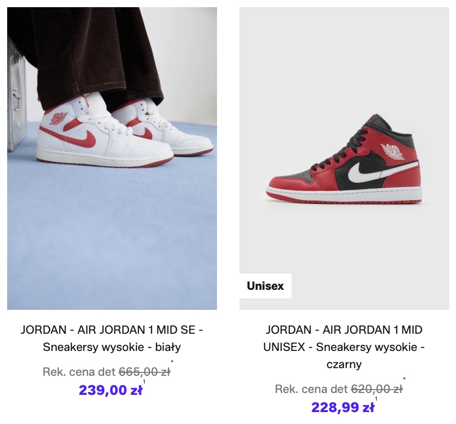456x424 pixels.
Task: Click the crossed-out price 620,00 zł
Action: click(377, 389)
